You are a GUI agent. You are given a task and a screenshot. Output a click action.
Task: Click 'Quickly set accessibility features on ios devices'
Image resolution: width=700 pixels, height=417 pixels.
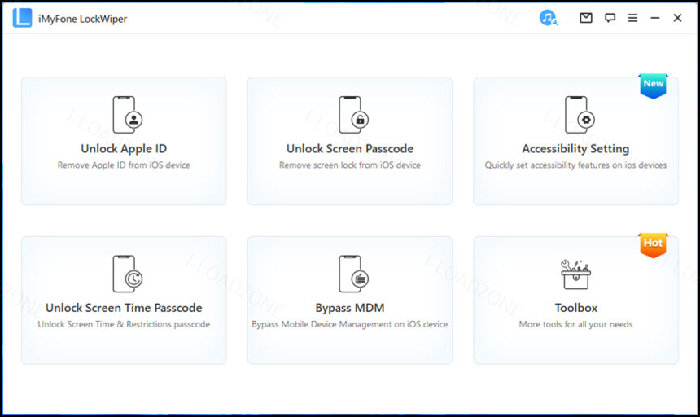pyautogui.click(x=576, y=165)
